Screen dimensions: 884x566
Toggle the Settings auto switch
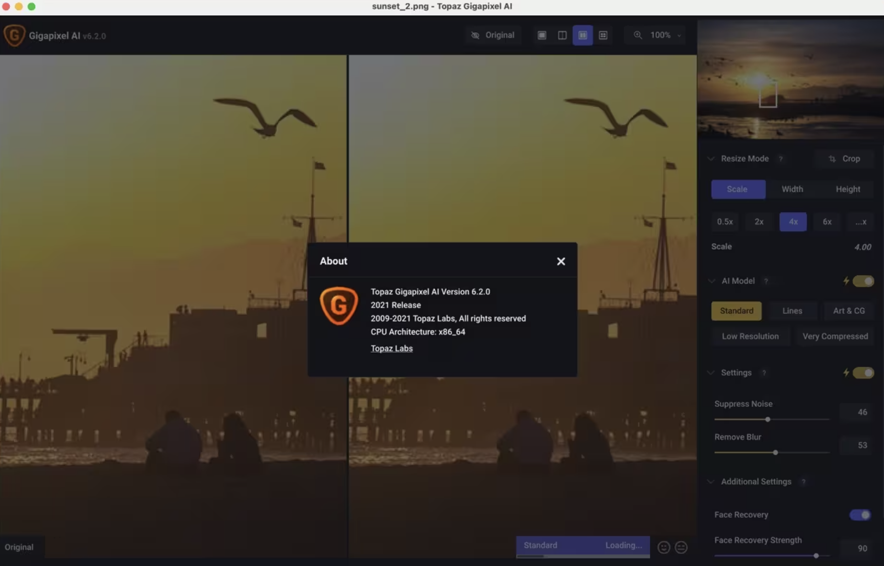coord(863,373)
